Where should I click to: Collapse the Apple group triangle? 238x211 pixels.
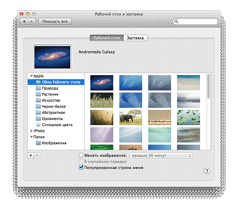pyautogui.click(x=31, y=76)
